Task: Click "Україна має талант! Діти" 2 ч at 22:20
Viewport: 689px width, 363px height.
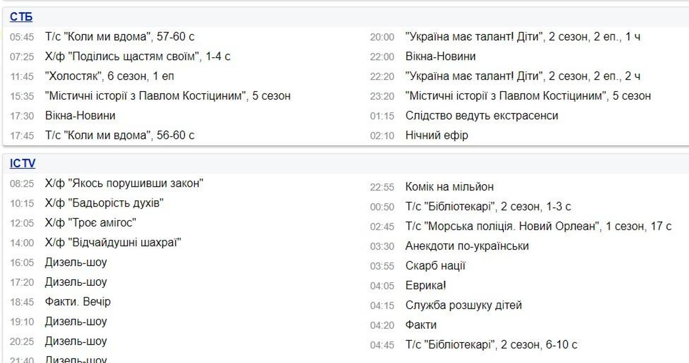Action: [523, 76]
